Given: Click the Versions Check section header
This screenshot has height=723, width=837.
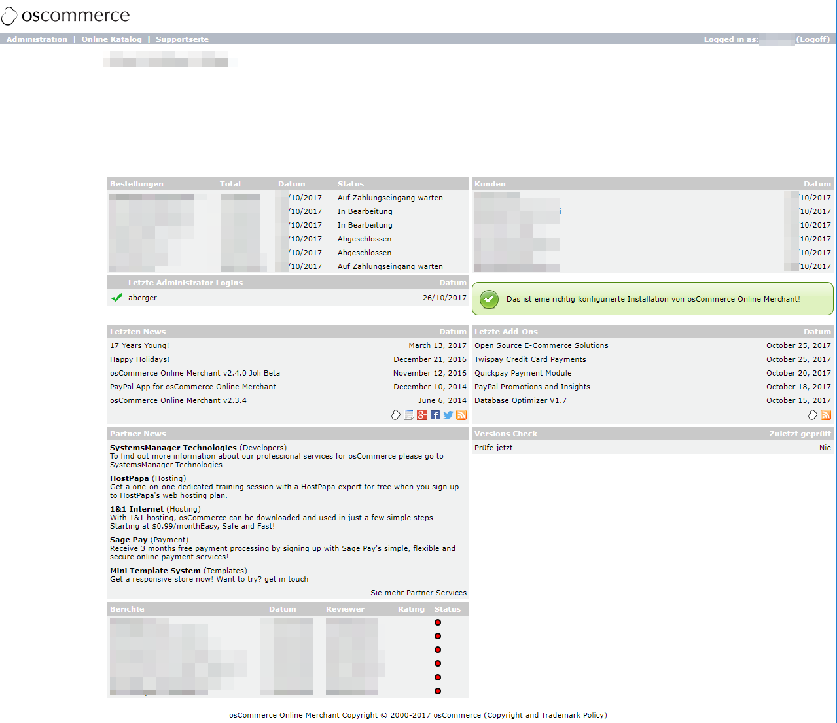Looking at the screenshot, I should click(x=506, y=434).
